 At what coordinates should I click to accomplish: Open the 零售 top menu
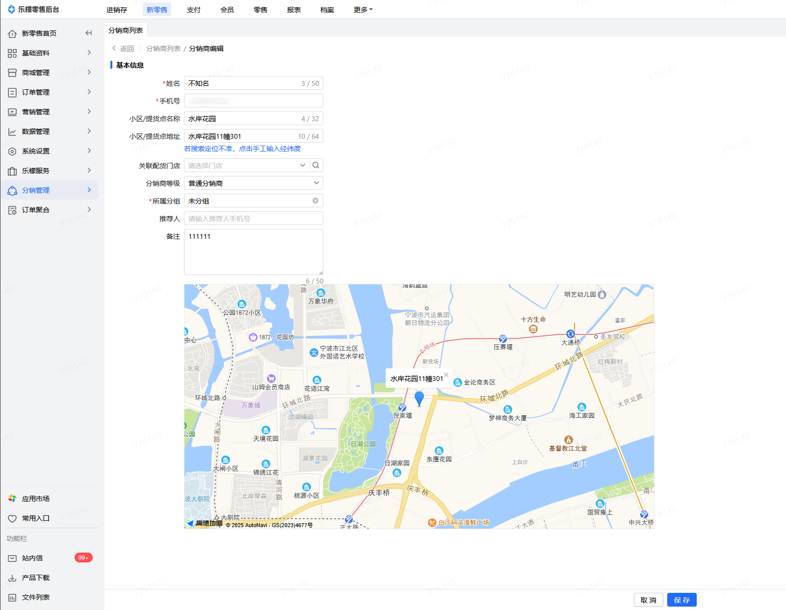pos(261,9)
